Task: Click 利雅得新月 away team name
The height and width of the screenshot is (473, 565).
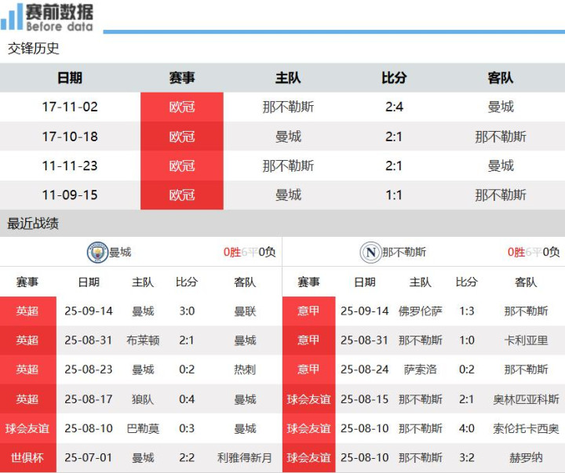Action: 245,458
